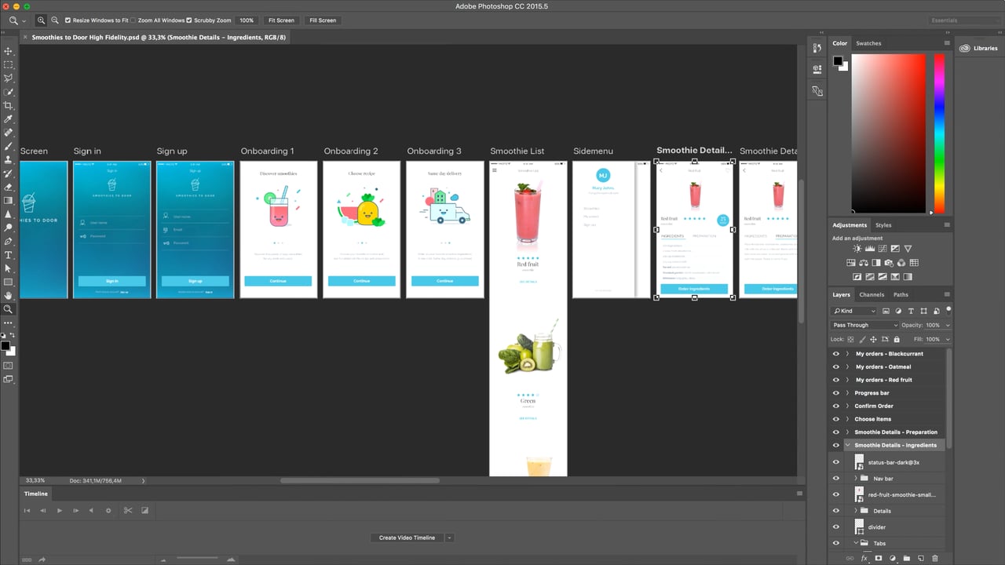Click the hue slider strip in Color panel
Screen dimensions: 1005x565
click(939, 133)
